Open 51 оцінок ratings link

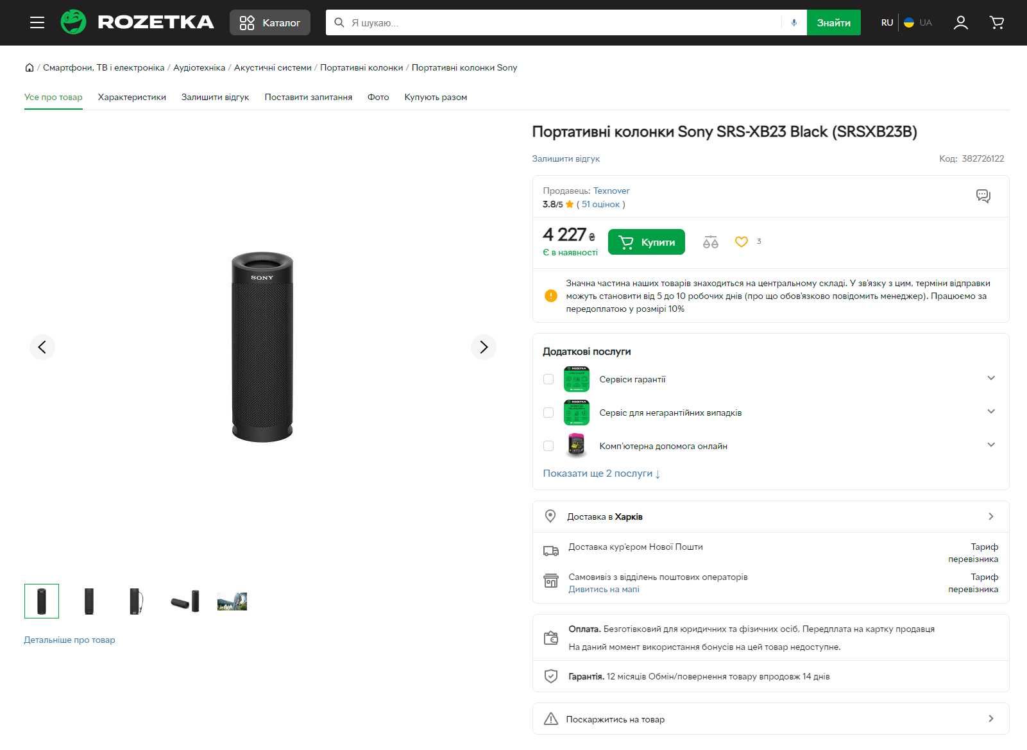(600, 204)
